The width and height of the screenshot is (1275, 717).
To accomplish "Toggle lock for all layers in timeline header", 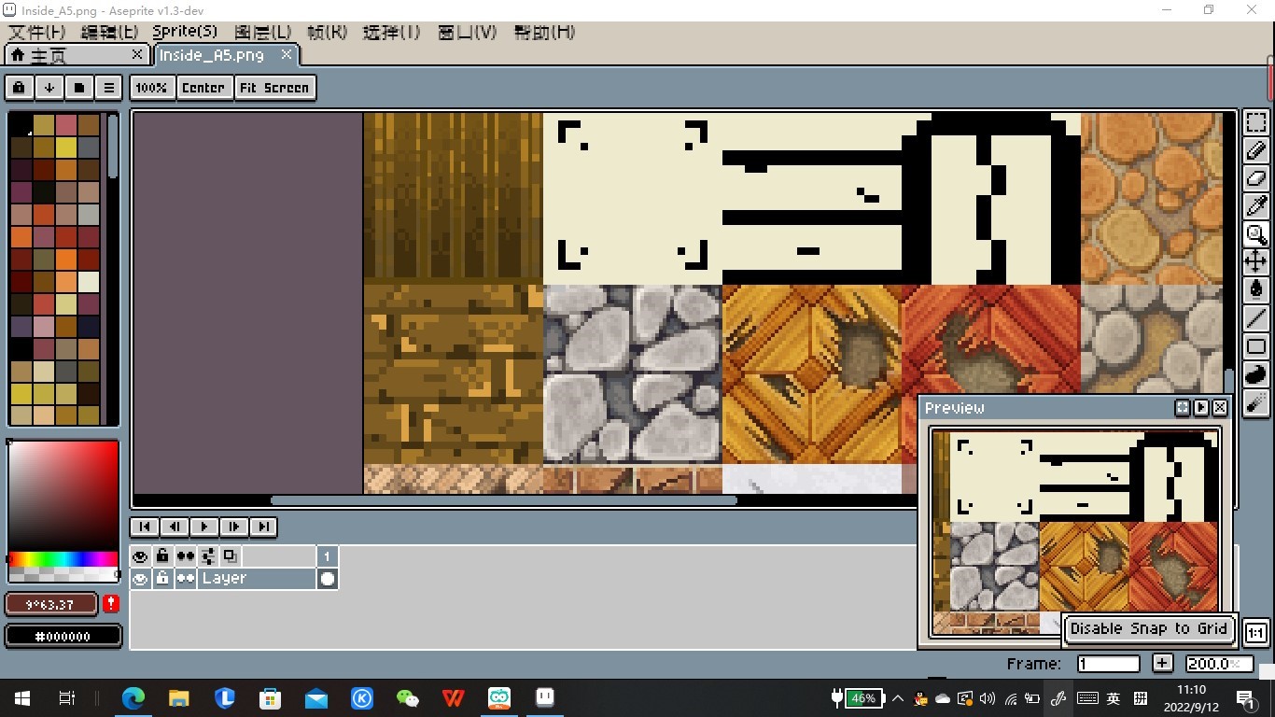I will (162, 556).
